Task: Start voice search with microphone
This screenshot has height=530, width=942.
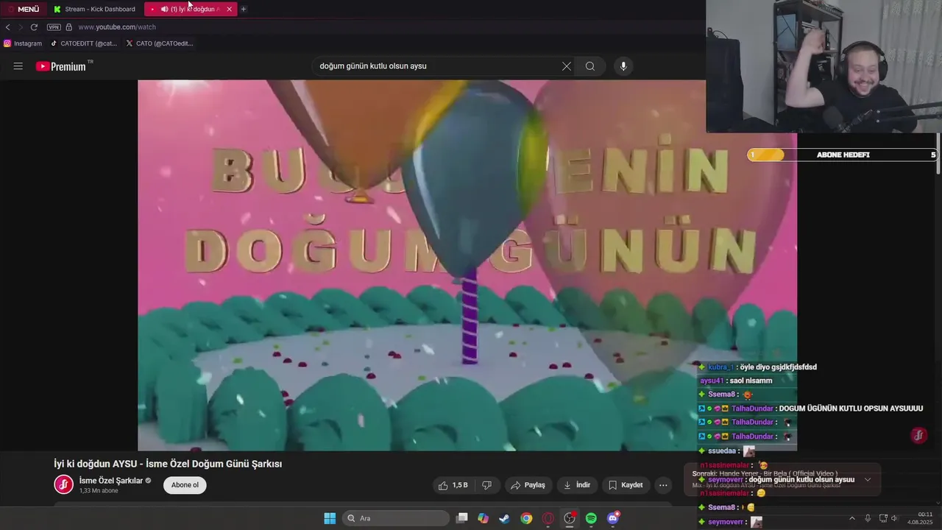Action: [x=623, y=66]
